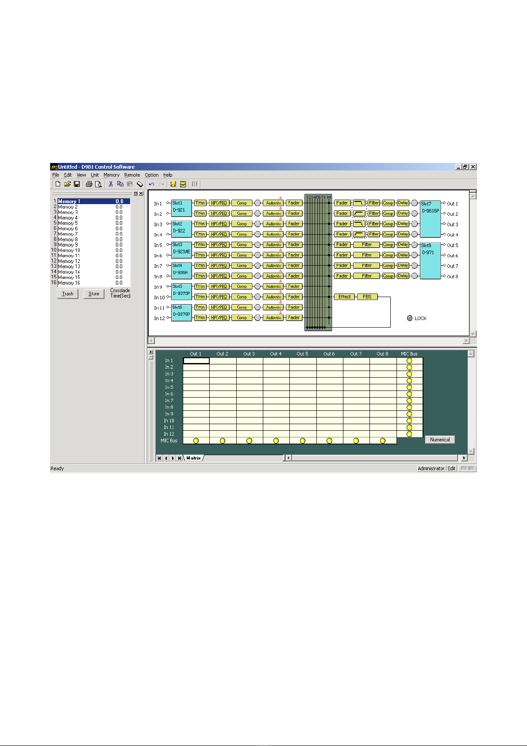Open the Slot1 D-921 module block
Viewport: 527px width, 746px height.
coord(181,208)
